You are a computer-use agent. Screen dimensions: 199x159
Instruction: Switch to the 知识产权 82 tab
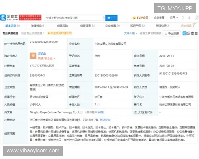point(137,26)
